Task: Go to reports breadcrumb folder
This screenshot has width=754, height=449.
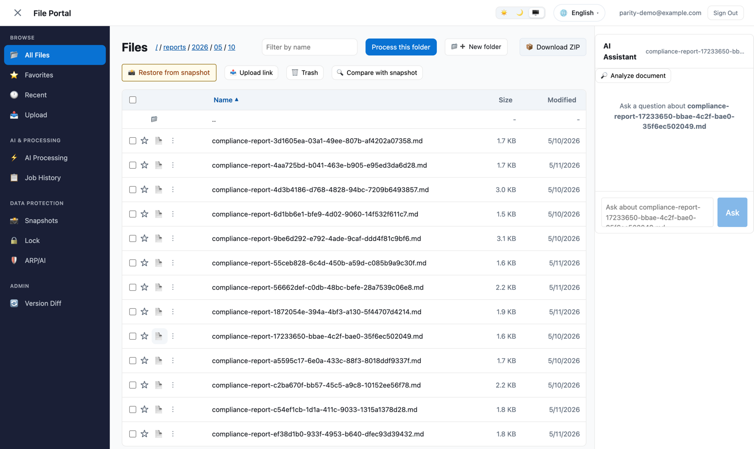Action: pyautogui.click(x=175, y=47)
